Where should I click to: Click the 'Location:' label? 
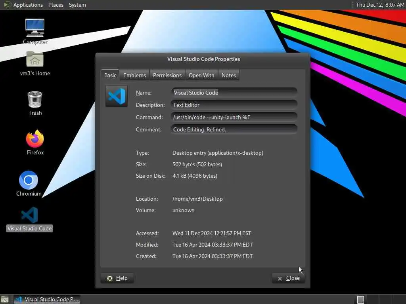[147, 199]
